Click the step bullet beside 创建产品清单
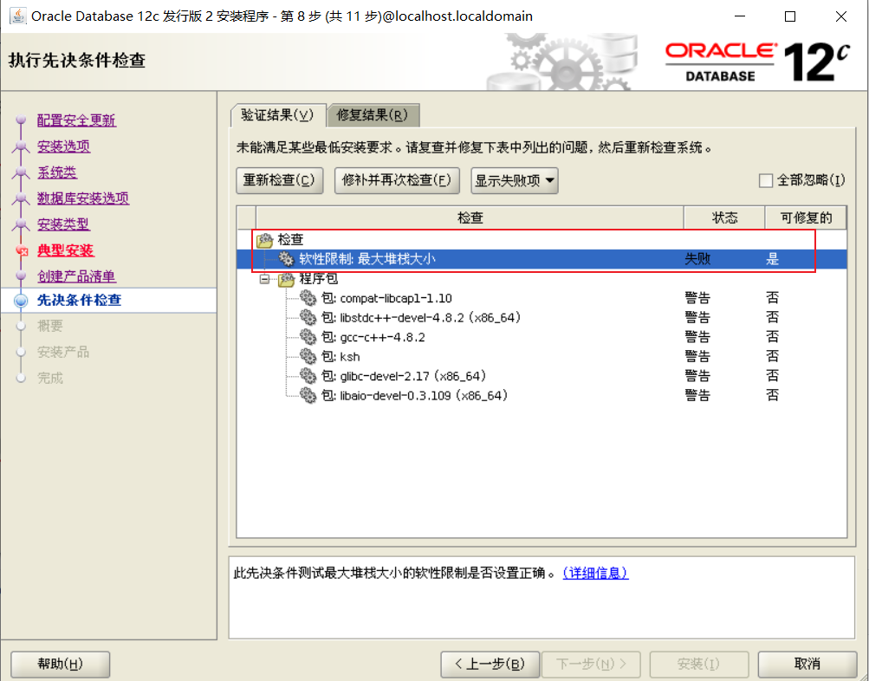 21,276
